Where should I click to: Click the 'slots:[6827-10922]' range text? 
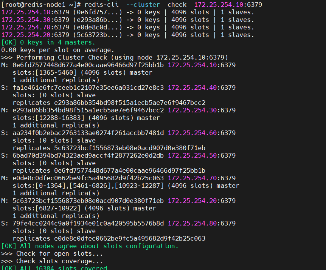(47, 208)
